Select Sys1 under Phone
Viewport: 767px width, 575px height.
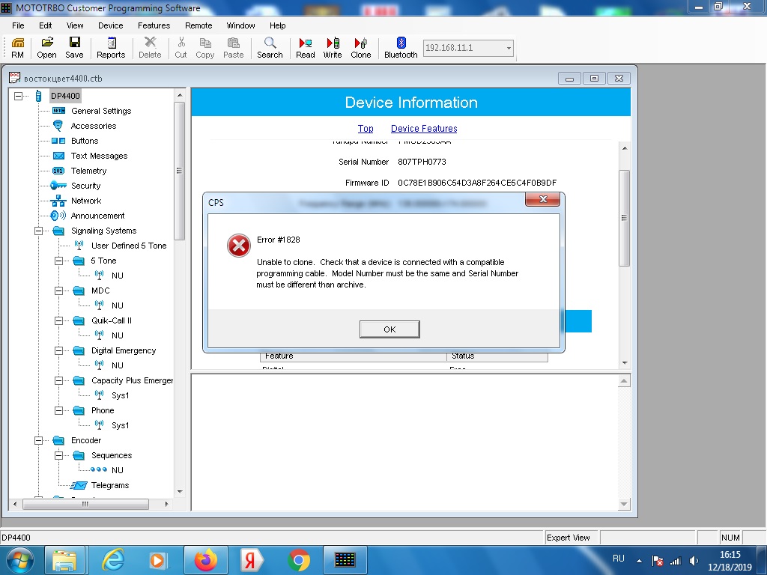coord(121,425)
